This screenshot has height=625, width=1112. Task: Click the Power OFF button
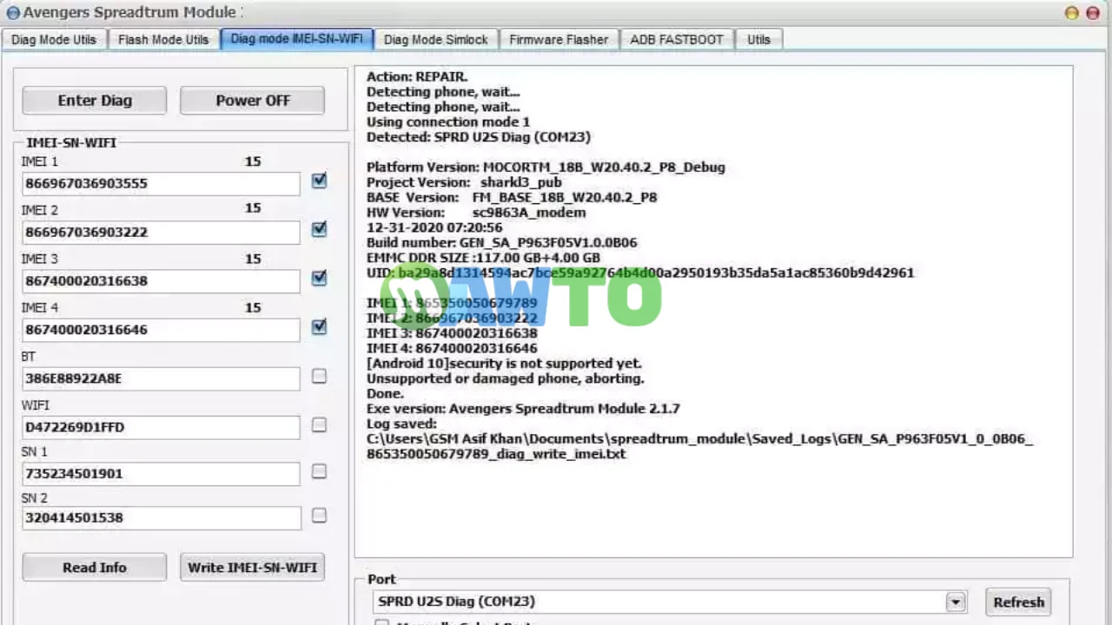pyautogui.click(x=253, y=101)
